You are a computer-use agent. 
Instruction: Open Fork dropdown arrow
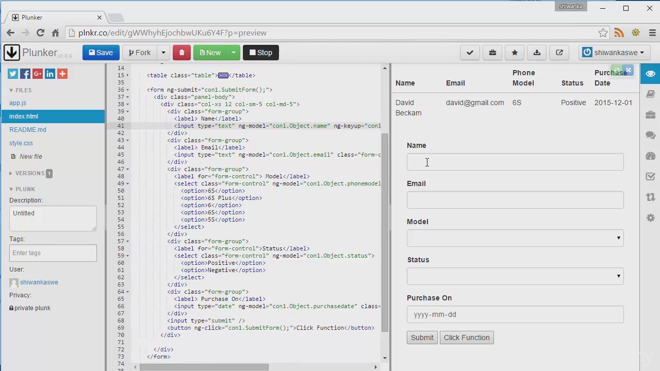pyautogui.click(x=163, y=53)
